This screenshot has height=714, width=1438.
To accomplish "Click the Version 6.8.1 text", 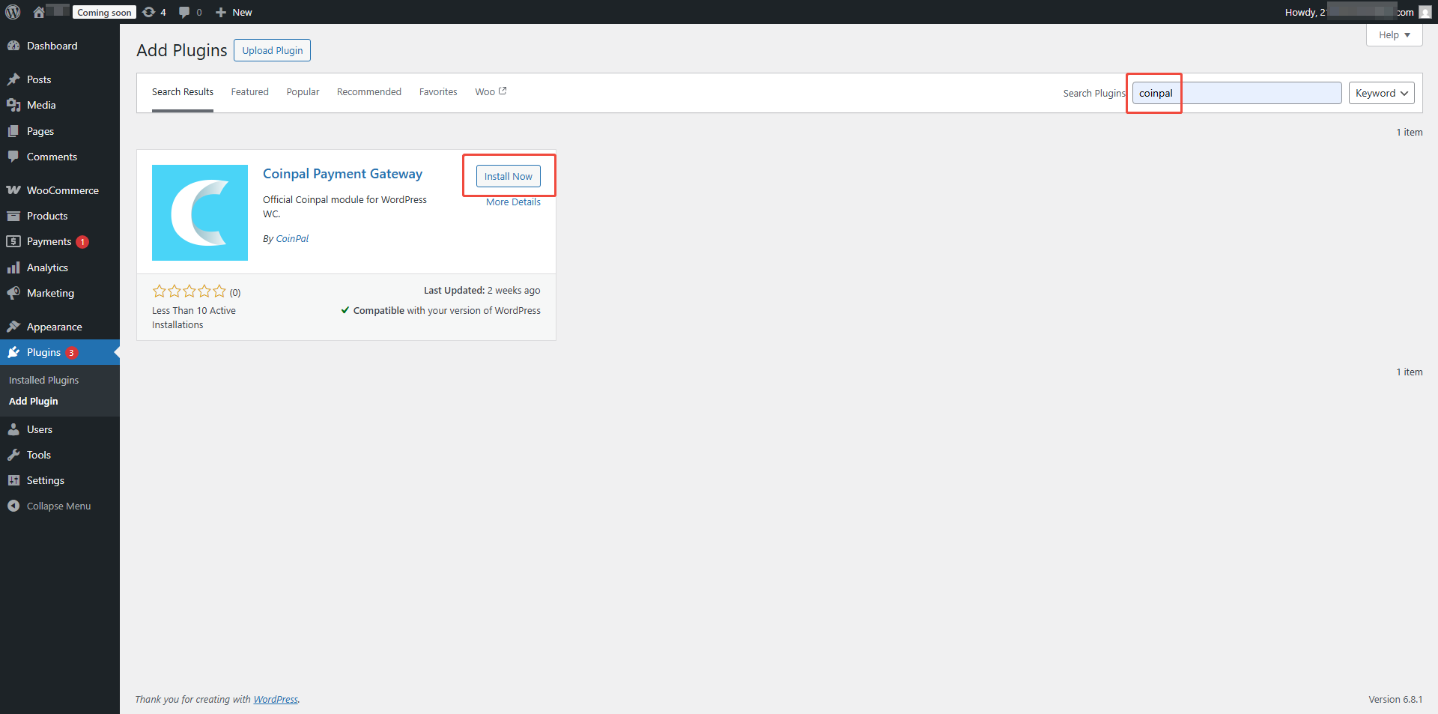I will click(x=1395, y=700).
